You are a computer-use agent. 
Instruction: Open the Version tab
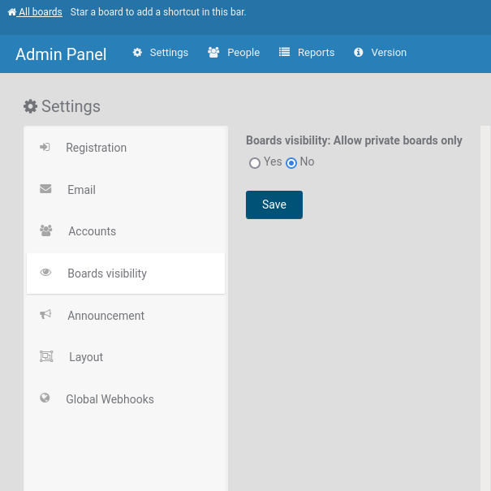tap(389, 53)
